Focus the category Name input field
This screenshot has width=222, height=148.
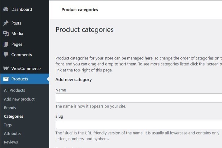tap(138, 98)
